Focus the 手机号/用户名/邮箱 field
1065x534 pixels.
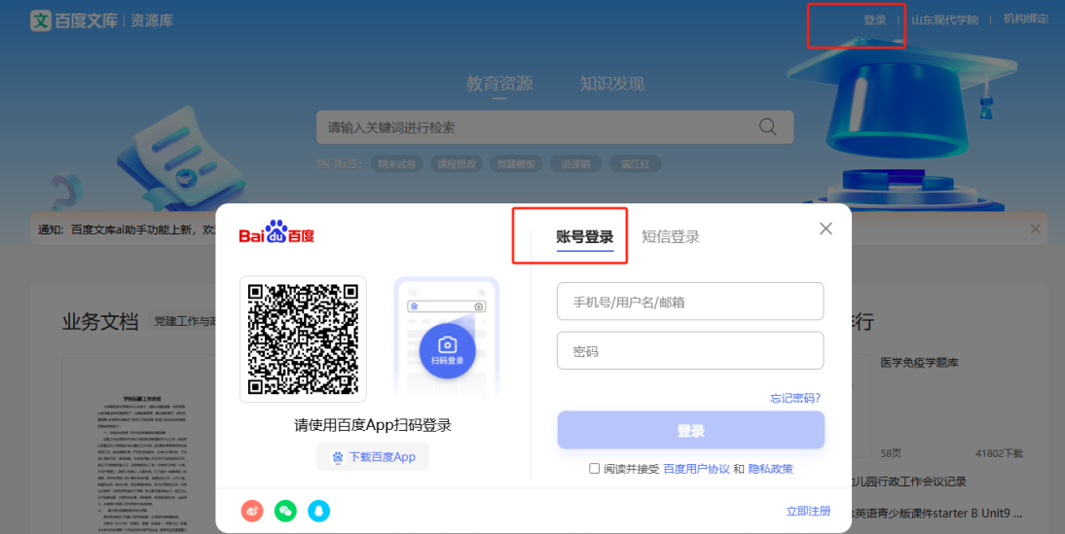point(690,302)
